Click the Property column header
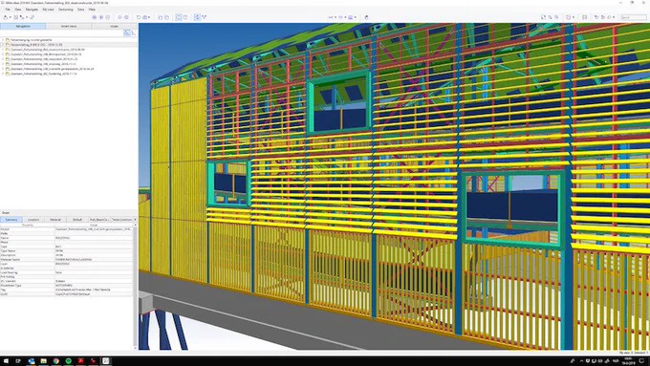 tap(28, 226)
